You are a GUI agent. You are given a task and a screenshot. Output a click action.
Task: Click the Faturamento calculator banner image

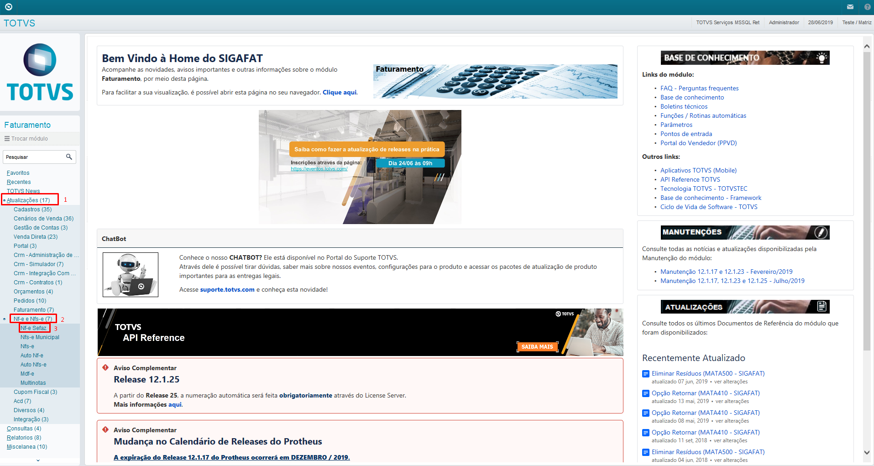[495, 81]
